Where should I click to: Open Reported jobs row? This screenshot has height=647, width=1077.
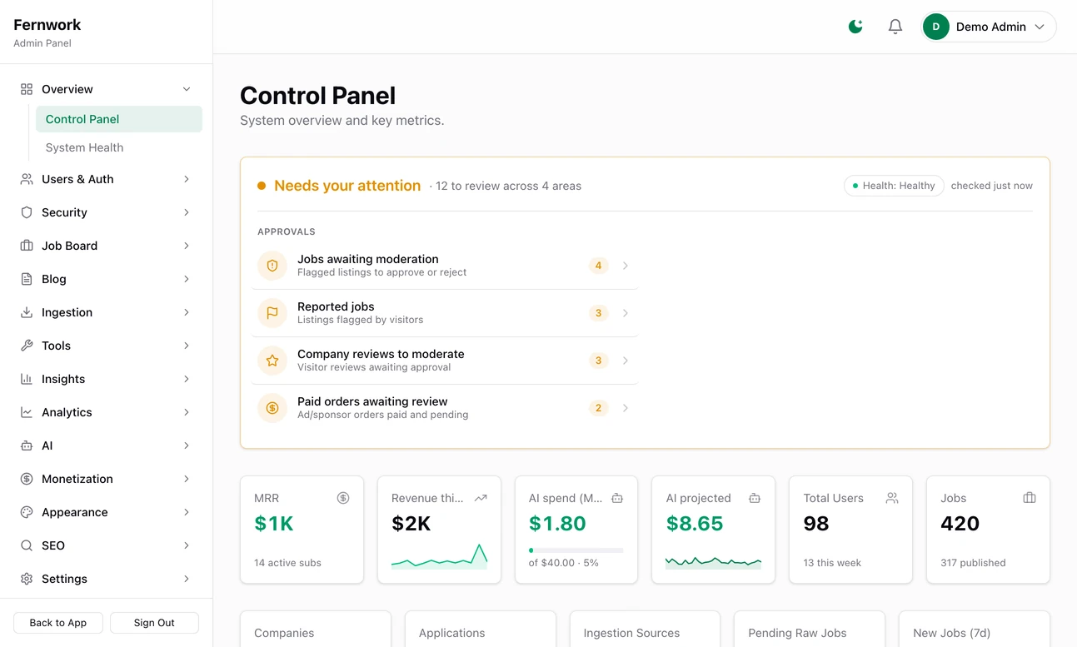(x=445, y=313)
